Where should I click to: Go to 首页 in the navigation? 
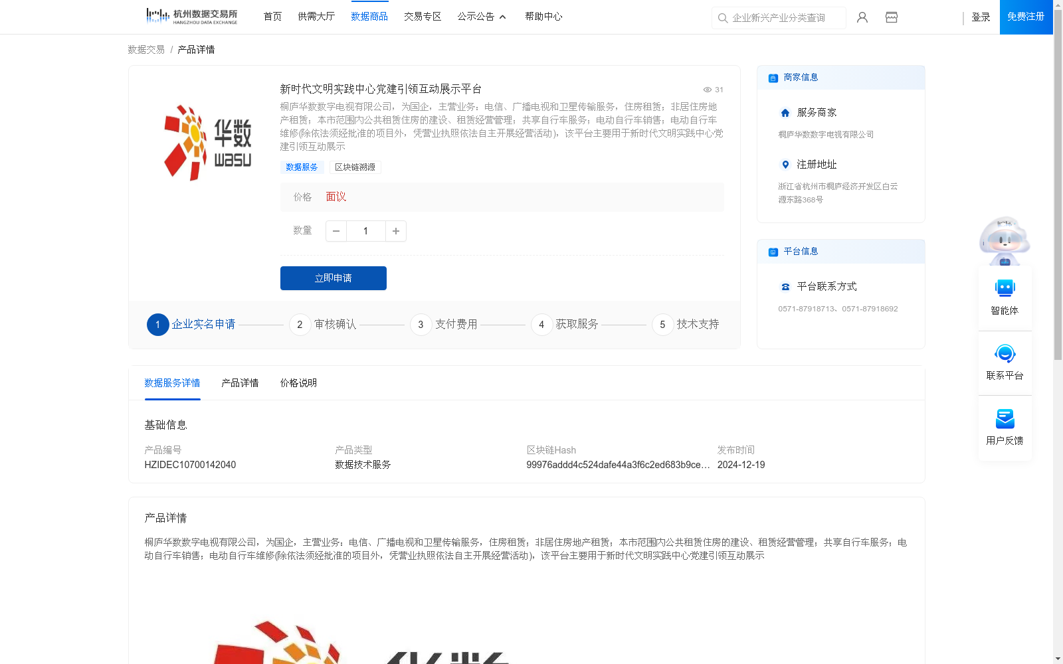pyautogui.click(x=272, y=17)
